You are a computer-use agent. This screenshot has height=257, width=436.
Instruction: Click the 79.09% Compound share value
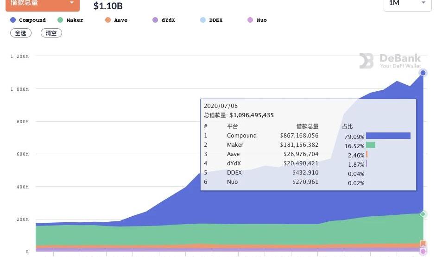[x=354, y=137]
